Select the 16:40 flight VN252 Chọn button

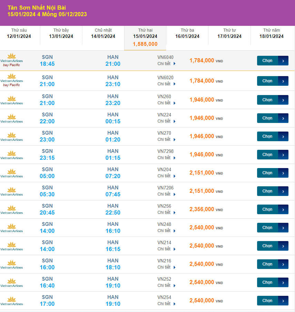(x=267, y=282)
